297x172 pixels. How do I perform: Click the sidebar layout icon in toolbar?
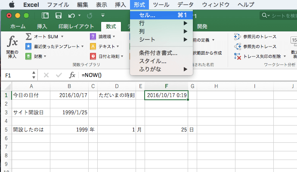(x=45, y=15)
